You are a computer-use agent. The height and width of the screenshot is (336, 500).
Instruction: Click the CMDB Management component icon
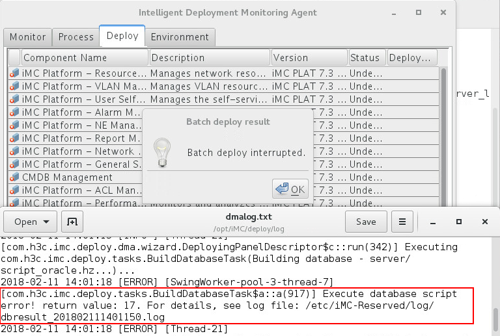[x=14, y=177]
